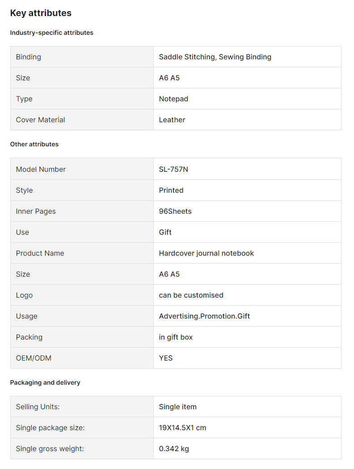Select the Leather cover material value

[172, 120]
